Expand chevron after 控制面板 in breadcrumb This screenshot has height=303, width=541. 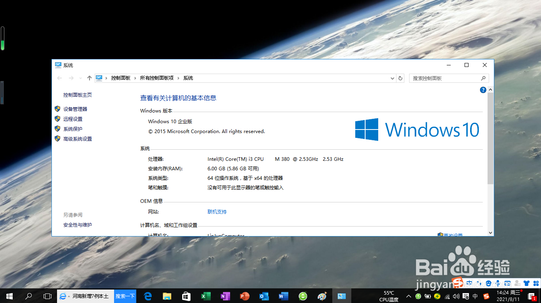pos(135,78)
